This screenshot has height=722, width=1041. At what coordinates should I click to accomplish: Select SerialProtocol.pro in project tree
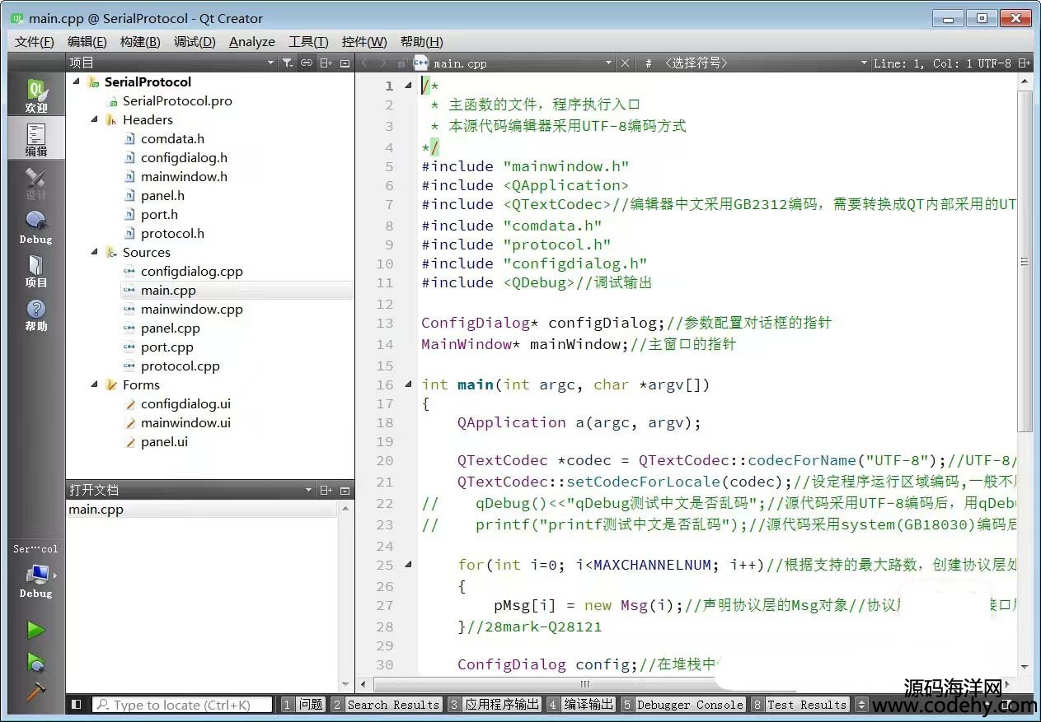177,100
